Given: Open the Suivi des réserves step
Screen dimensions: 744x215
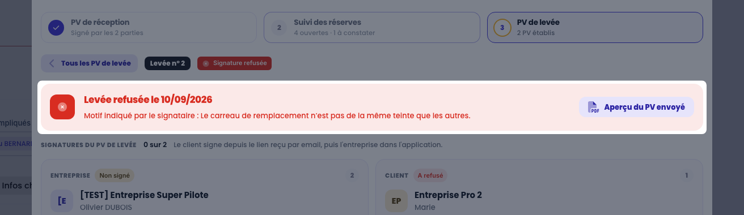Looking at the screenshot, I should [371, 27].
